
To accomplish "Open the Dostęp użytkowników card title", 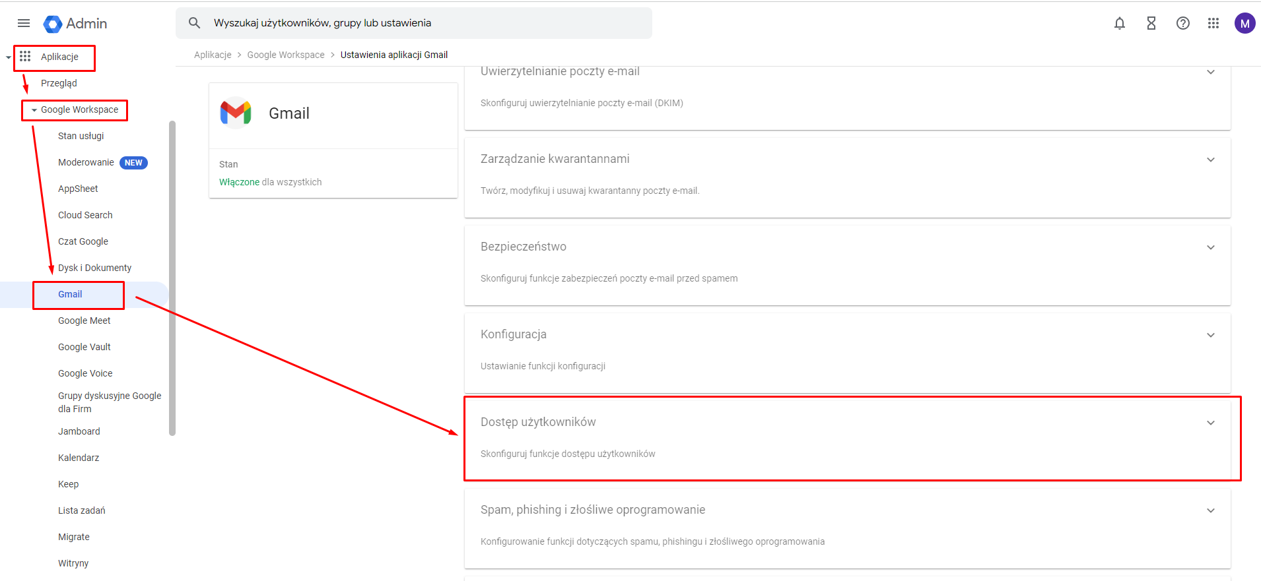I will [538, 422].
